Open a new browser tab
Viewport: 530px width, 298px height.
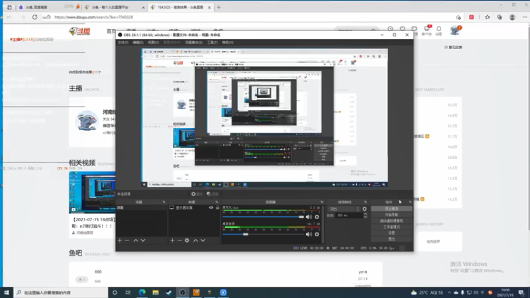219,7
